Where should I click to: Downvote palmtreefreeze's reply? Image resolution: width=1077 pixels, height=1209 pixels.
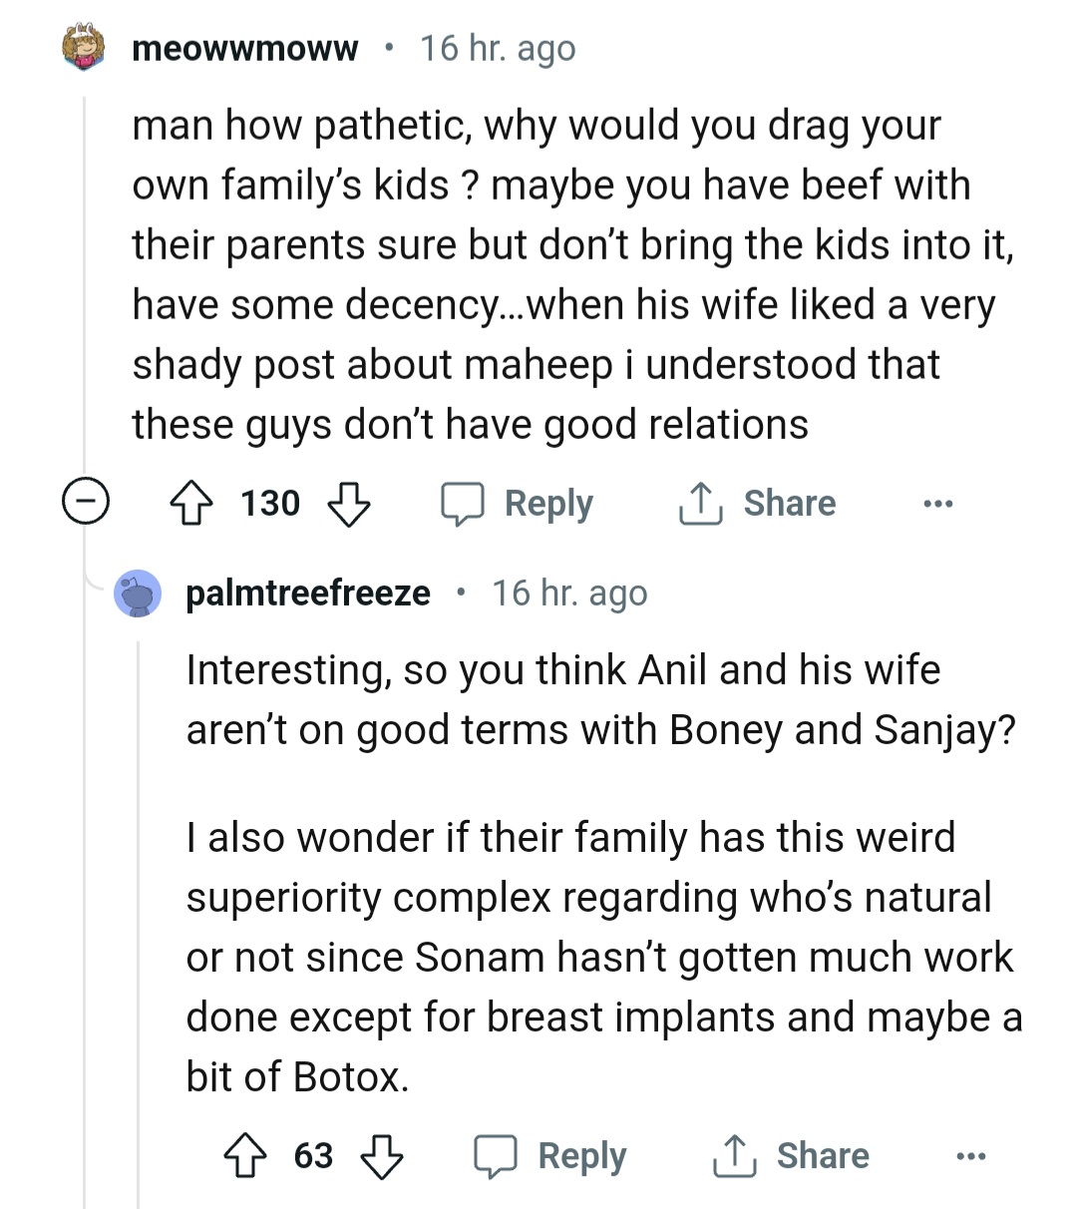(x=382, y=1157)
